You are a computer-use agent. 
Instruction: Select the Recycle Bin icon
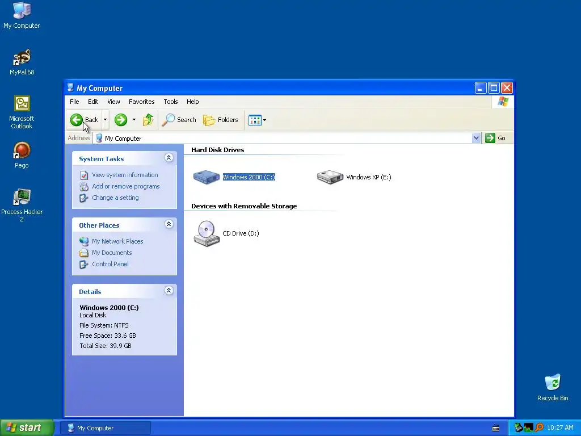pos(553,388)
